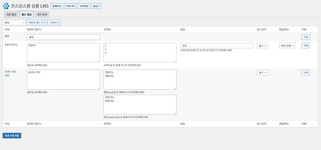This screenshot has height=150, width=321.
Task: Open the 홈페이지 header button
Action: pyautogui.click(x=57, y=6)
